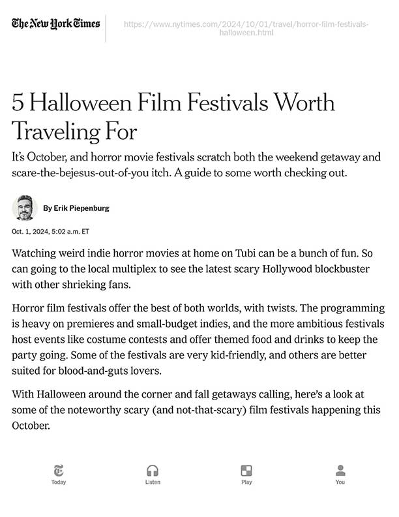Screen dimensions: 399x517
Task: Click the "5 Halloween Film Festivals" headline
Action: (173, 117)
